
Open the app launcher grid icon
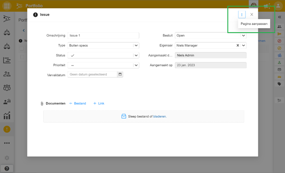(x=7, y=6)
